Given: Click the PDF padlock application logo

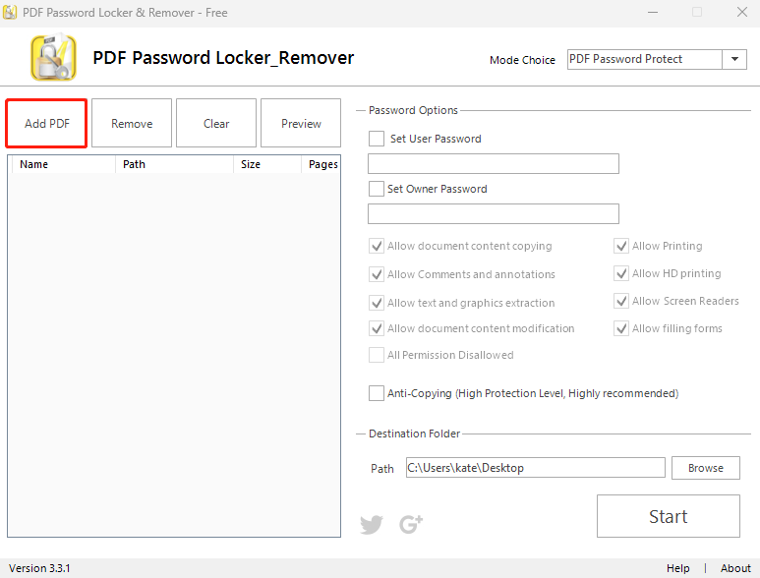Looking at the screenshot, I should click(53, 57).
